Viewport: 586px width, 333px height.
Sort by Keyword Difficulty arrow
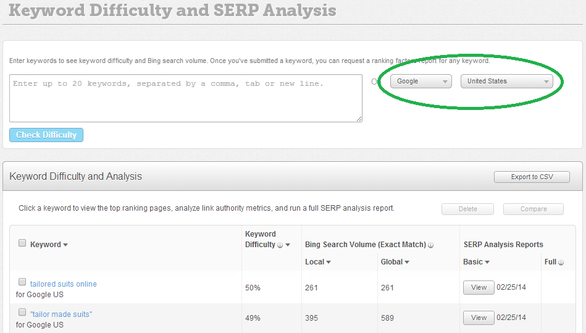click(x=288, y=245)
